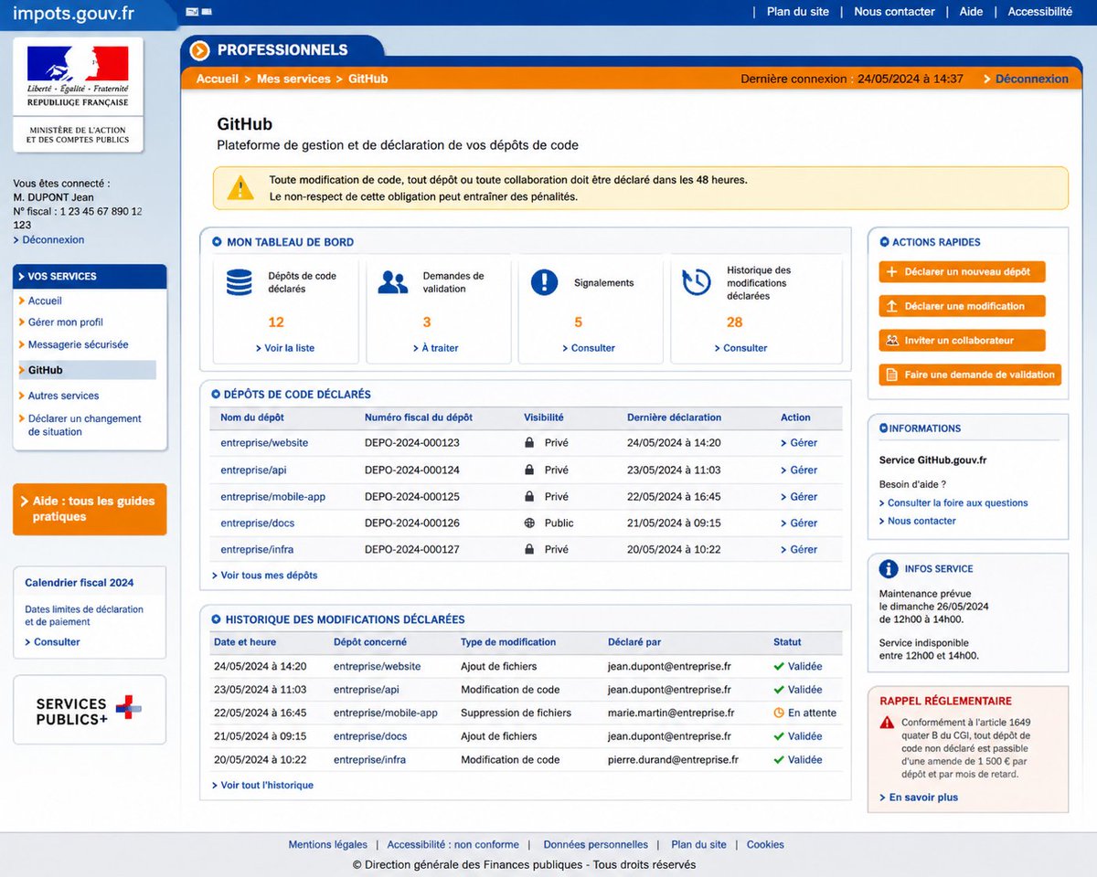Open Nous contacter in top bar
The image size is (1097, 877).
click(894, 12)
